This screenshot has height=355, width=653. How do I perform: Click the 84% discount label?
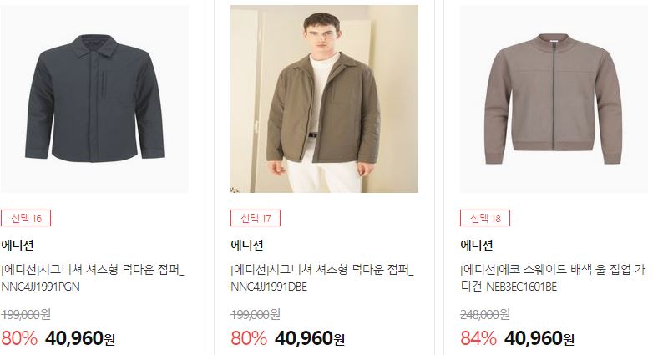point(478,338)
